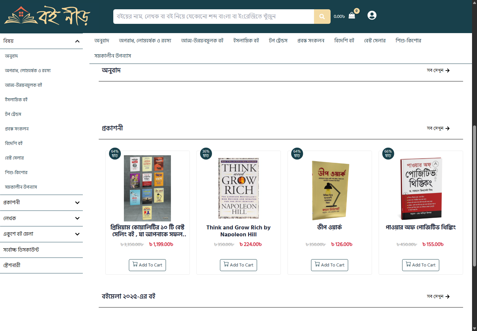Image resolution: width=477 pixels, height=331 pixels.
Task: Open টপ ট্রেন্ডস top menu
Action: pyautogui.click(x=278, y=41)
